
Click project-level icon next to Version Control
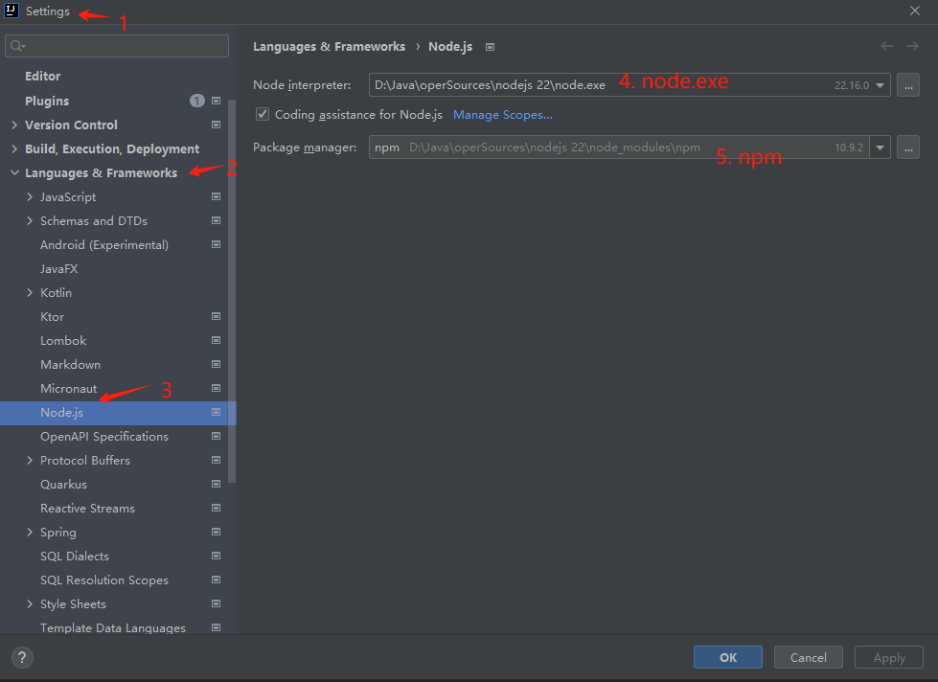(x=216, y=125)
